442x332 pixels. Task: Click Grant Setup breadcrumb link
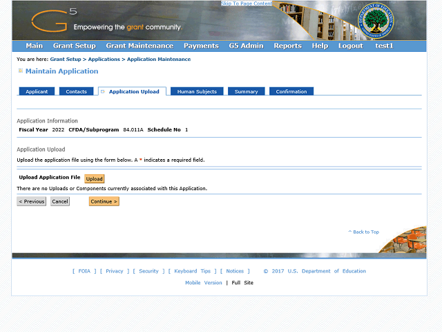(66, 59)
